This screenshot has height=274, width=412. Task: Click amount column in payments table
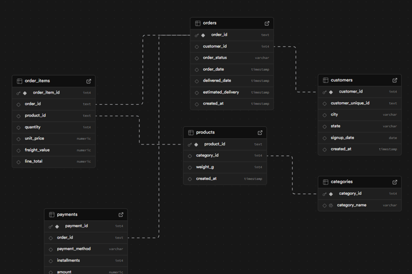click(x=86, y=271)
